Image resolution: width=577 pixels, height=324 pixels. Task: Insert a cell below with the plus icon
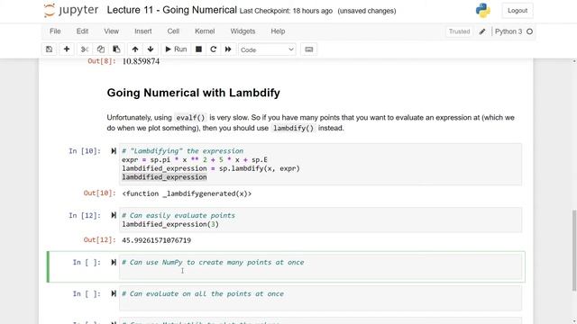coord(67,49)
